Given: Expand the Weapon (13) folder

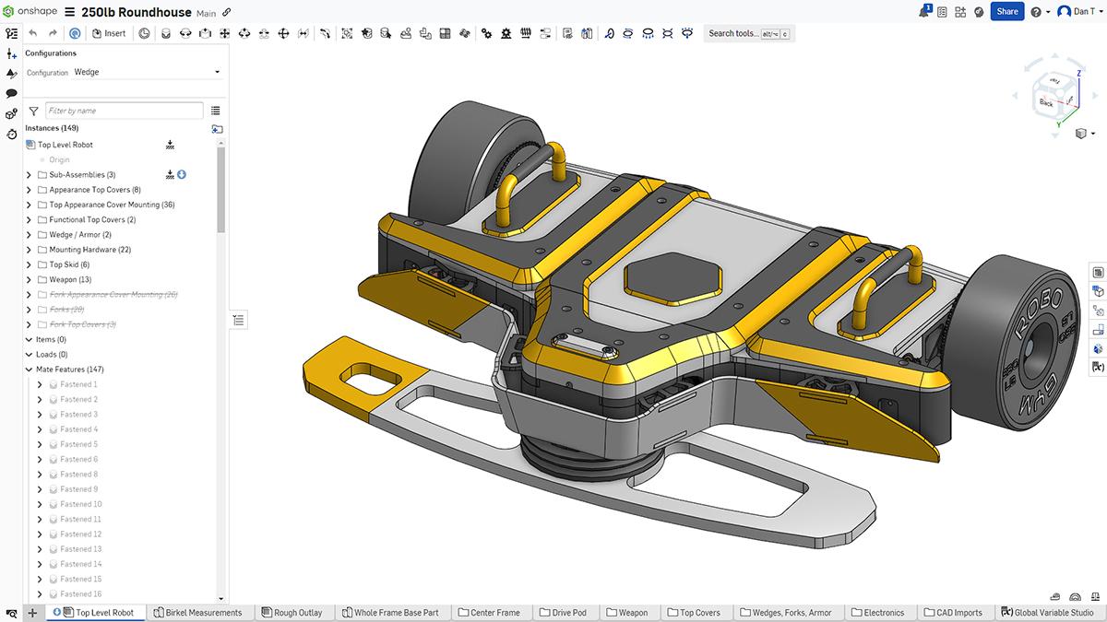Looking at the screenshot, I should tap(28, 279).
